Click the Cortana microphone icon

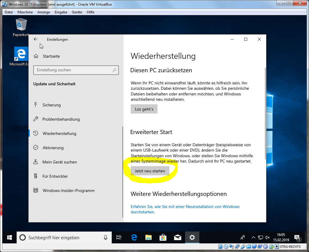click(x=105, y=237)
